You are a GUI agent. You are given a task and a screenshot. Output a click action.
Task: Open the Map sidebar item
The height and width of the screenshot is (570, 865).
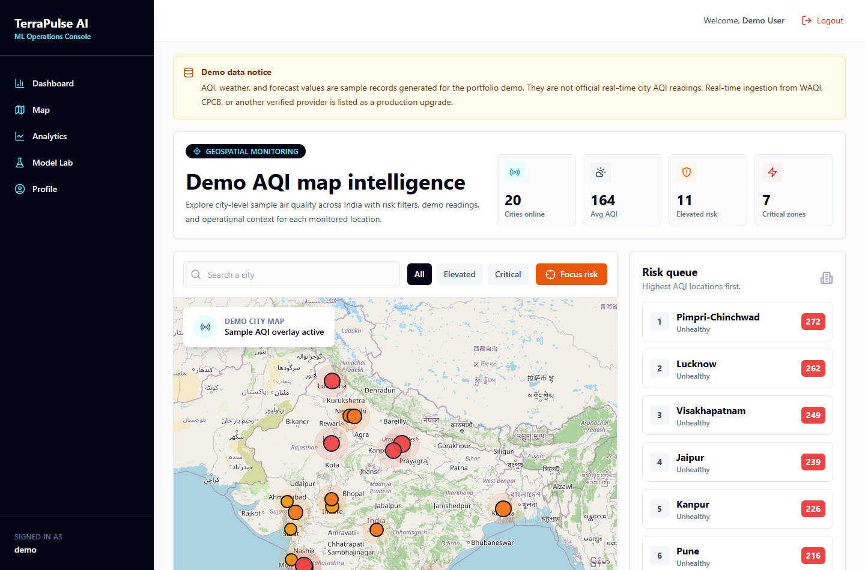(x=77, y=110)
